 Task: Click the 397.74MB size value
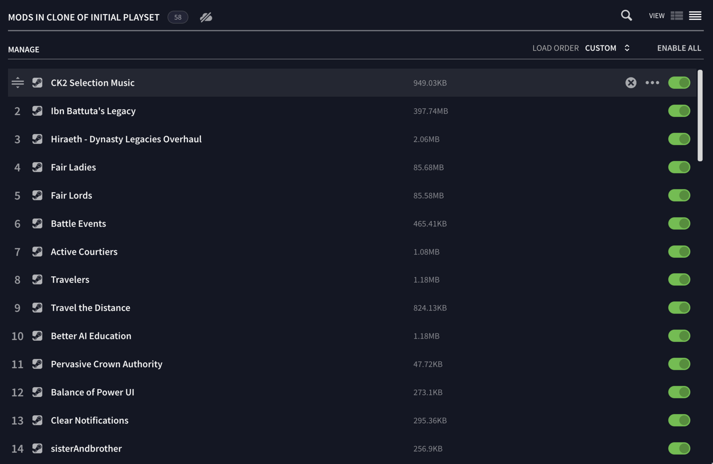point(430,111)
